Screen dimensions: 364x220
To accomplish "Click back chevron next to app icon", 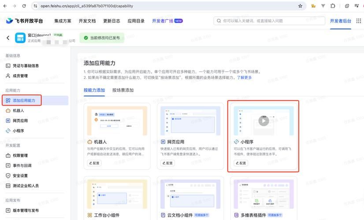I will tap(8, 38).
